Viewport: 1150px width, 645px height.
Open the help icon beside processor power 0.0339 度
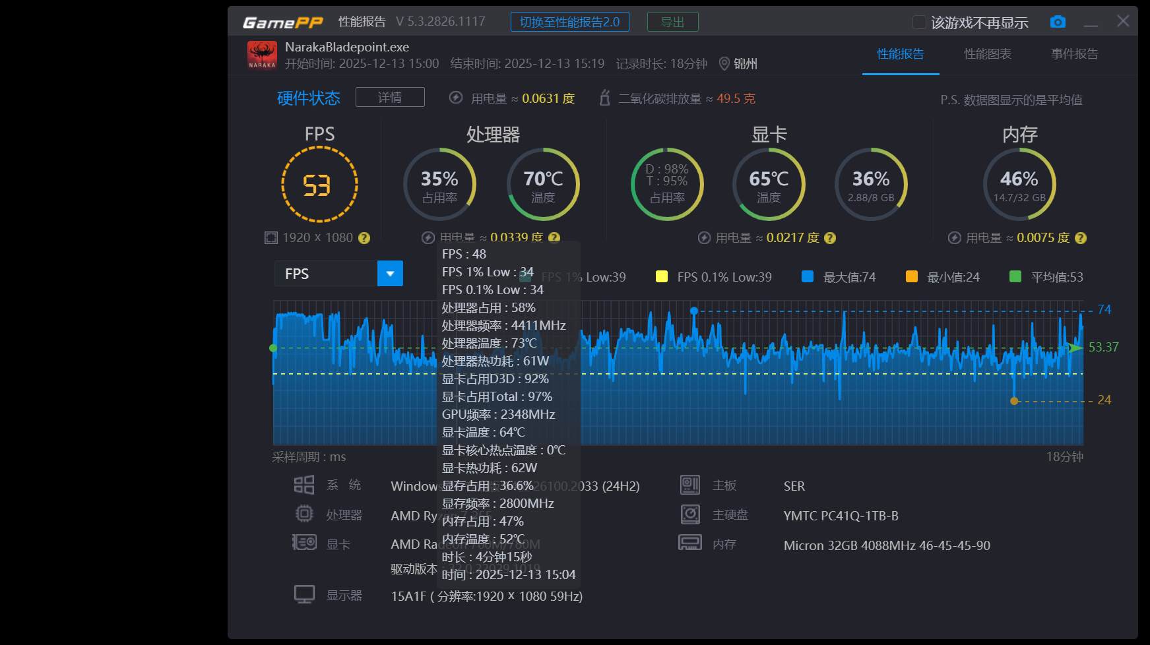[x=554, y=237]
